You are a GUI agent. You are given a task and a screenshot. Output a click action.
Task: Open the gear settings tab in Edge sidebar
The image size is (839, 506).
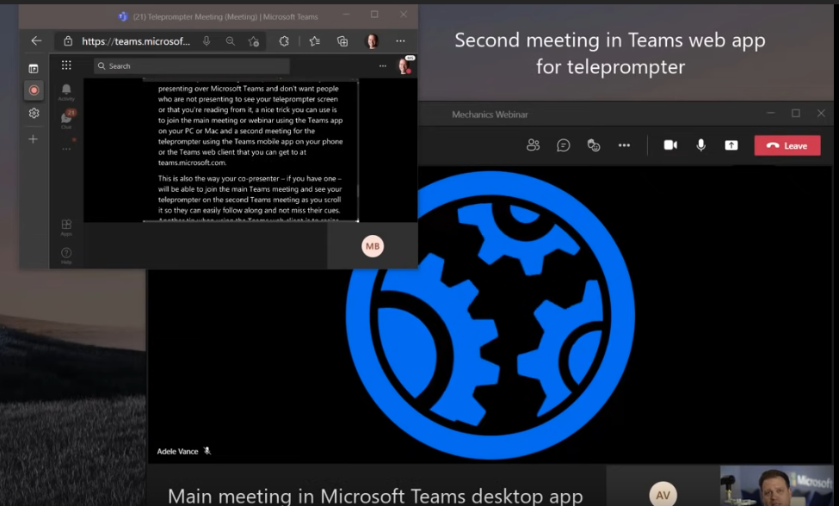click(x=34, y=114)
